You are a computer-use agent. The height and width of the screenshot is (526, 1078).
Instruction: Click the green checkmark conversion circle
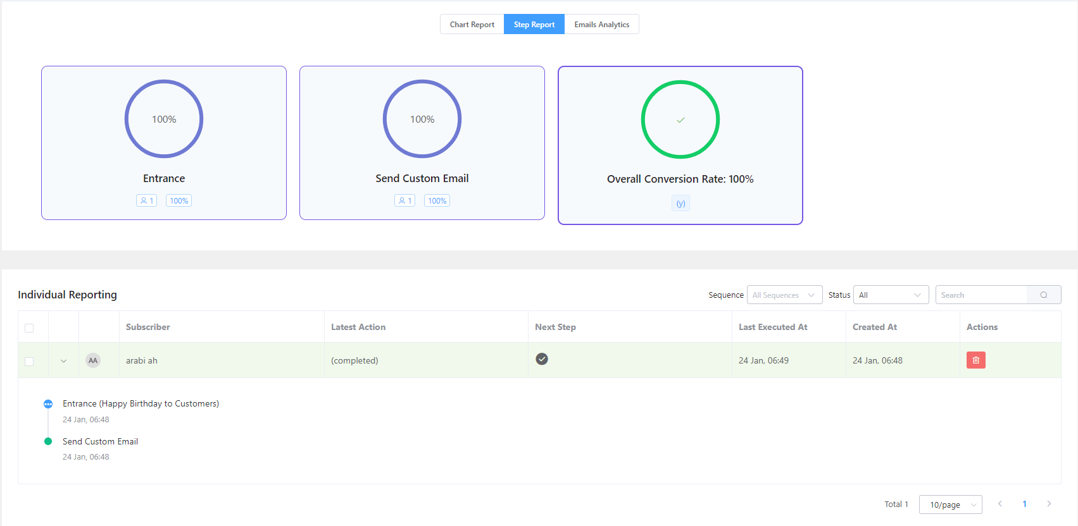[680, 119]
